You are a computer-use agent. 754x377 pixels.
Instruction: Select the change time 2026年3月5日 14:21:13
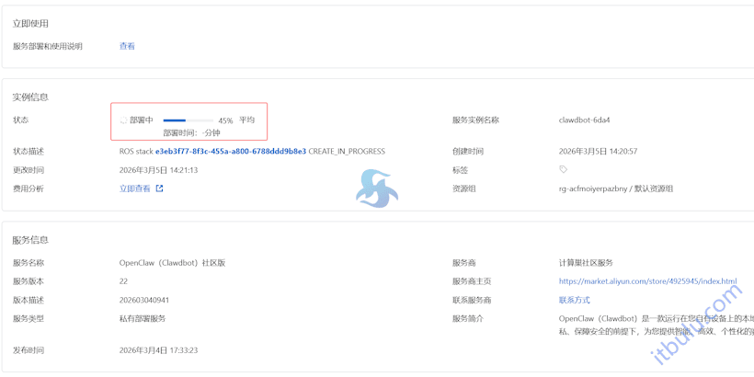[158, 170]
